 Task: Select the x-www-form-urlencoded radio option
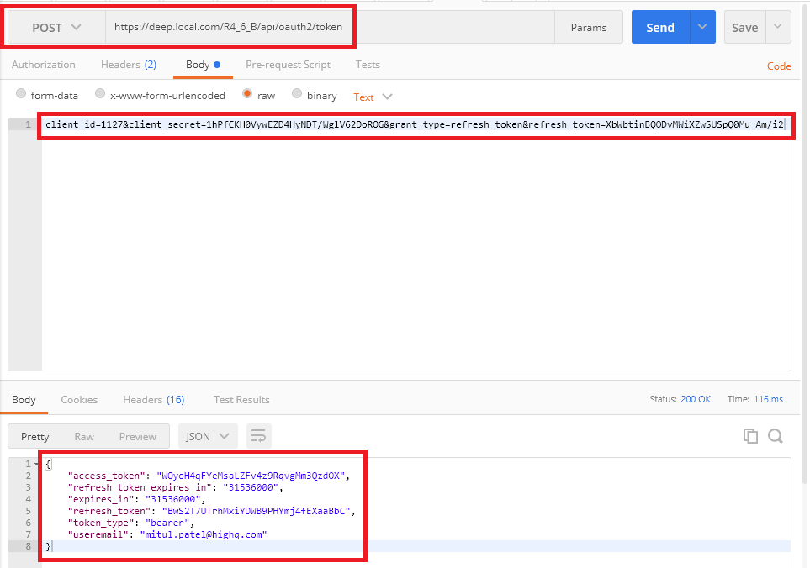(101, 95)
